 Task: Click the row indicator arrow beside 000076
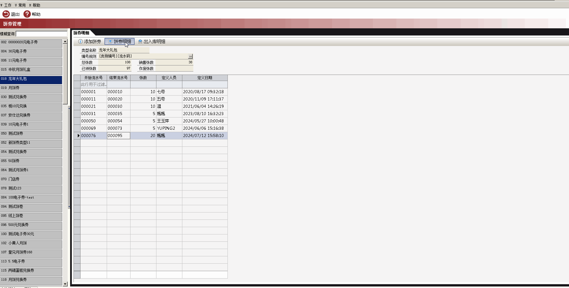pyautogui.click(x=78, y=135)
